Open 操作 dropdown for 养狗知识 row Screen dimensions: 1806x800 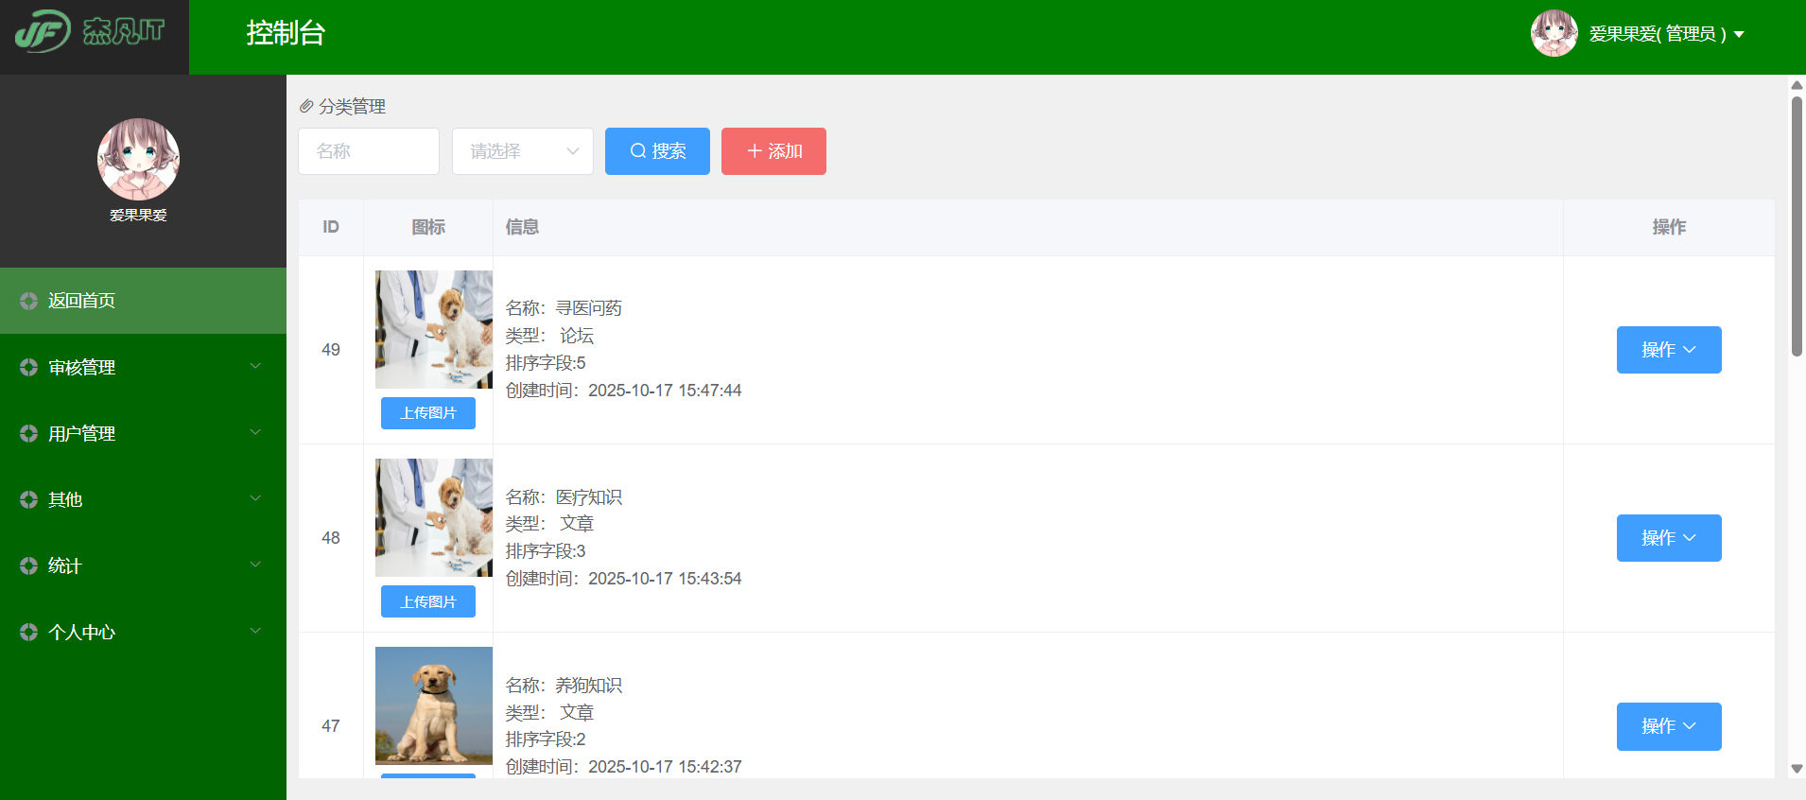pos(1669,726)
